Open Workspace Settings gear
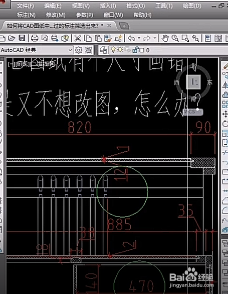The image size is (228, 294). coord(79,50)
